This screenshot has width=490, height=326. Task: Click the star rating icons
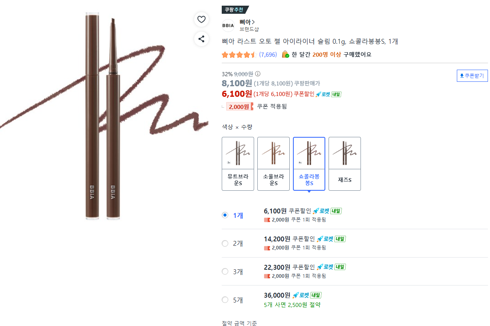pyautogui.click(x=239, y=55)
